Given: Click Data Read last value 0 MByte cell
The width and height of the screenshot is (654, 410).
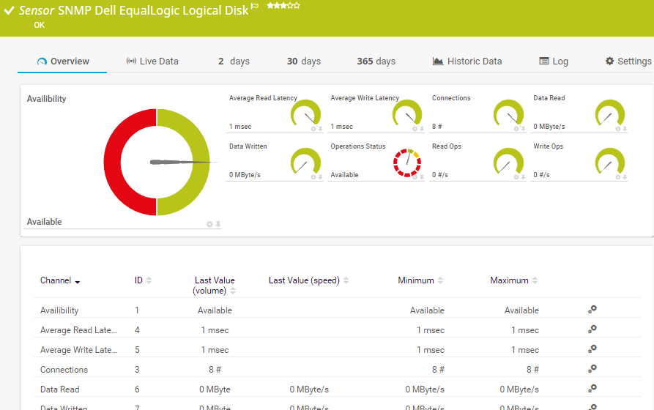Looking at the screenshot, I should (215, 389).
